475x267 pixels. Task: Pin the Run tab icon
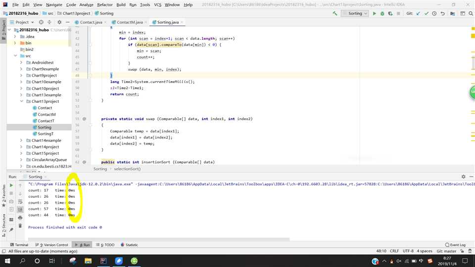pyautogui.click(x=11, y=230)
